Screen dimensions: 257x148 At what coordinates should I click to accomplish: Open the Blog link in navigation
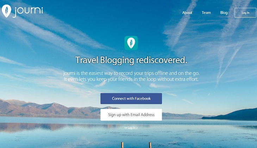[224, 13]
